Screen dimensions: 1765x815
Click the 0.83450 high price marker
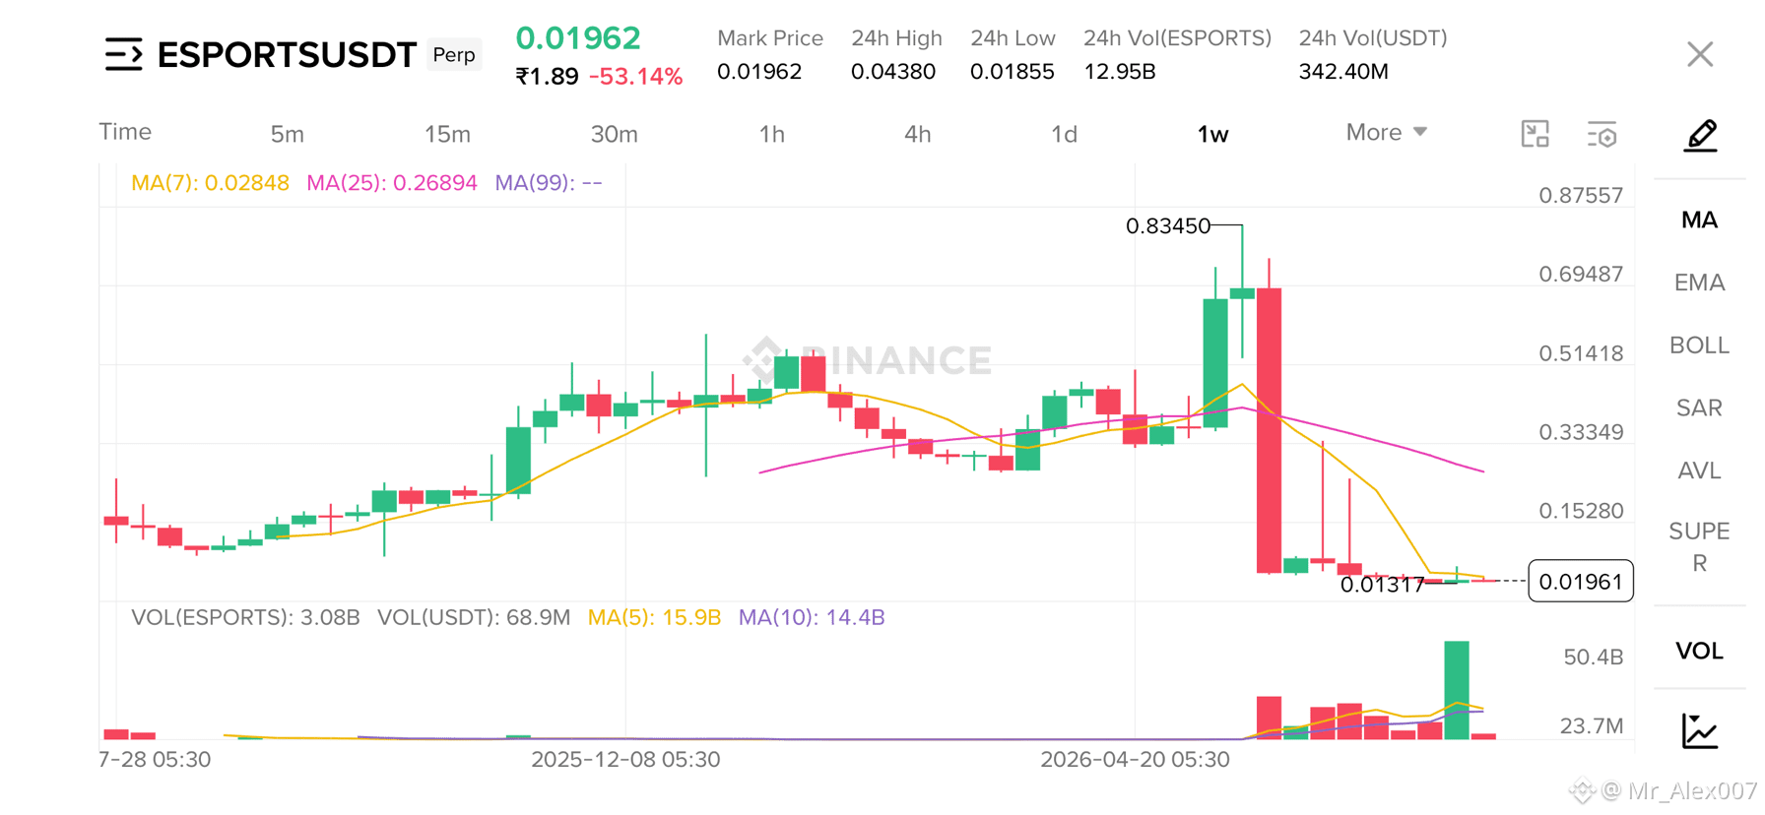pyautogui.click(x=1167, y=226)
